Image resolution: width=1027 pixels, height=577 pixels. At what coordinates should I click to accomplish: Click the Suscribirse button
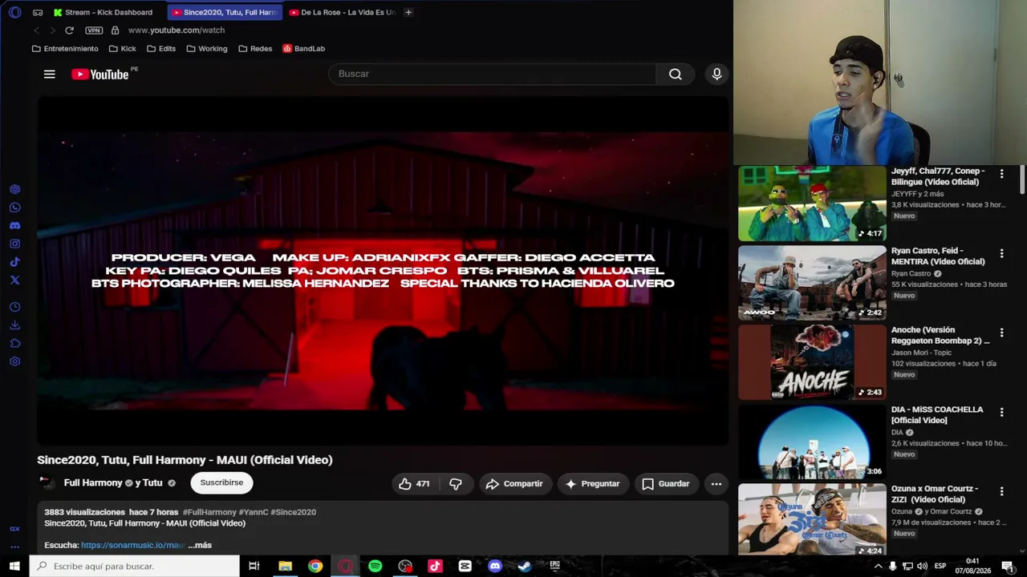pos(221,482)
